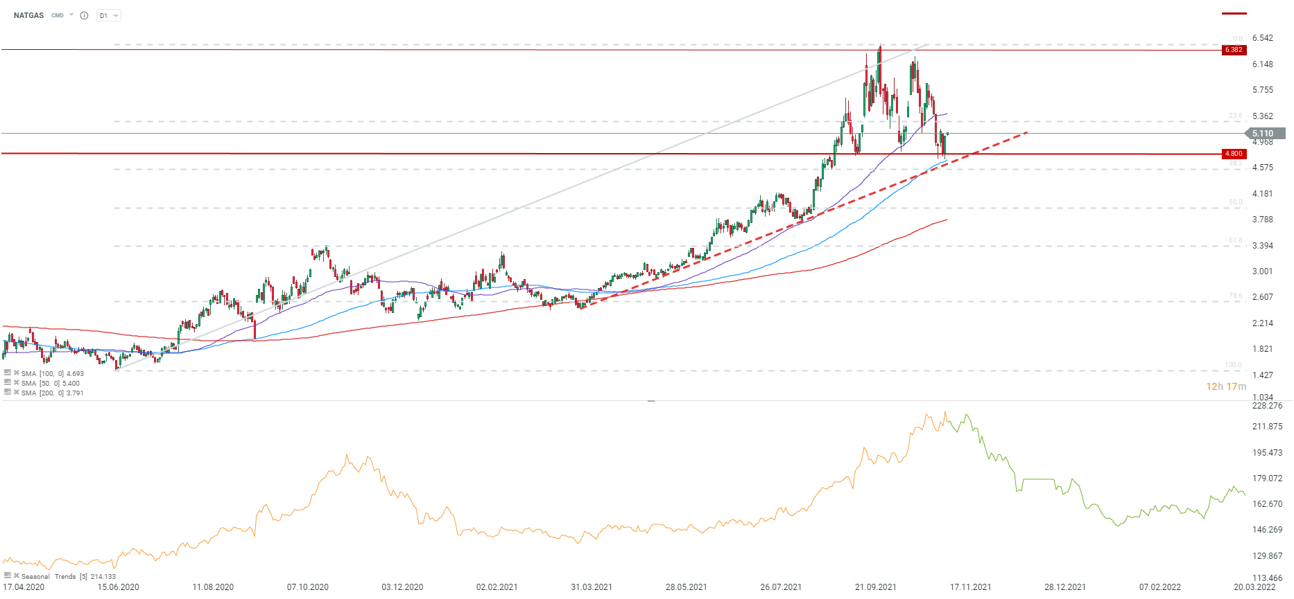Image resolution: width=1294 pixels, height=599 pixels.
Task: Expand the NATGAS CMD symbol dropdown arrow
Action: click(x=71, y=15)
